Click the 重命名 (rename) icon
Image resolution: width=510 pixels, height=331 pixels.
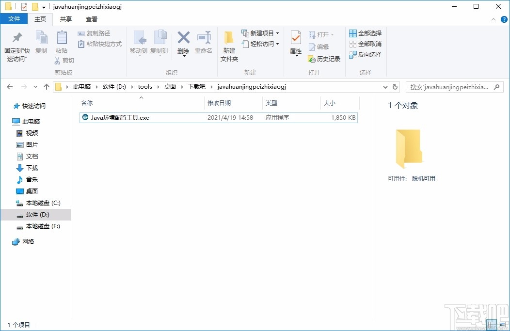tap(204, 43)
